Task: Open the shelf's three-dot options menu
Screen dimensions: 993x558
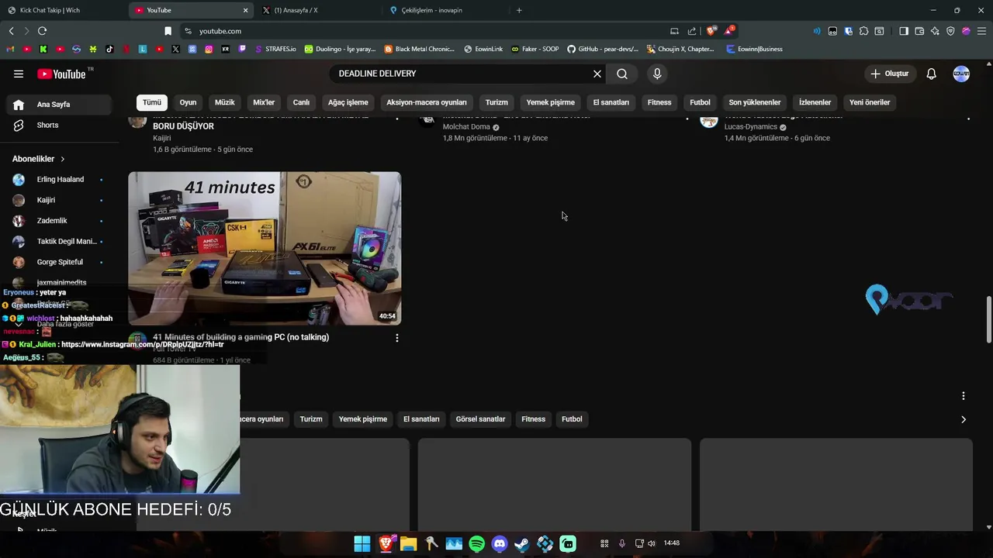Action: [x=964, y=396]
